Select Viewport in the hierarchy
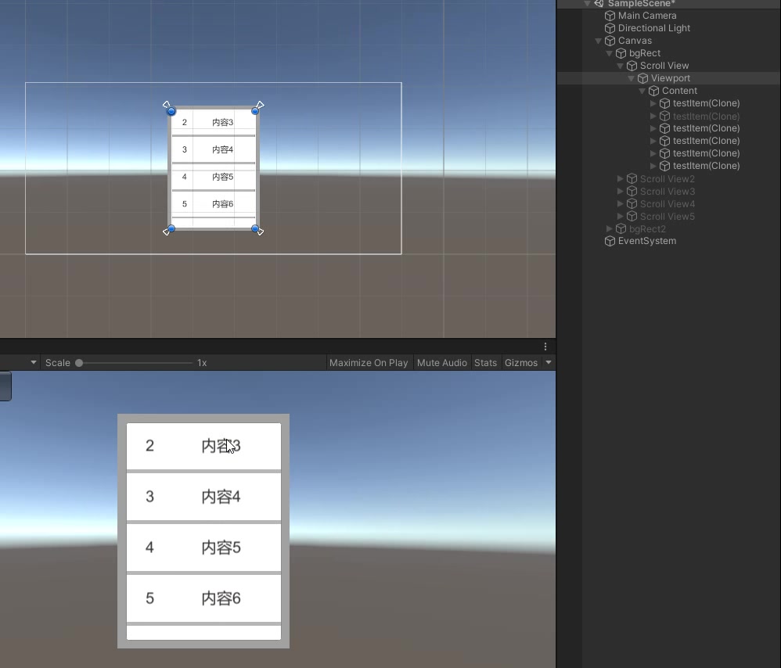781x668 pixels. 670,78
